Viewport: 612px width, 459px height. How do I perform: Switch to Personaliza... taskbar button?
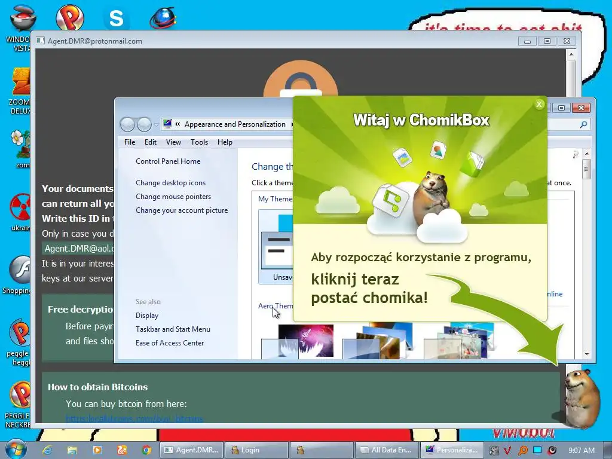tap(452, 450)
